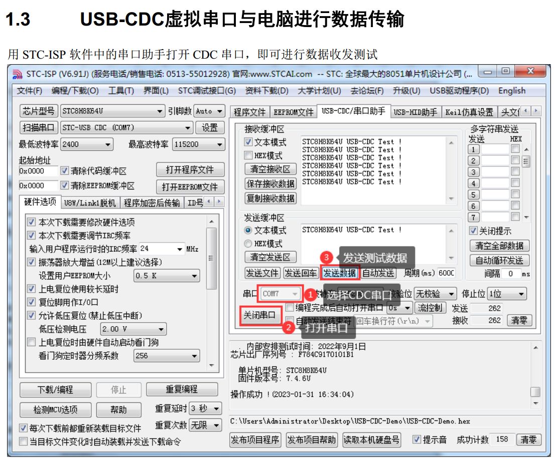Click the 关闭串口 button
The image size is (558, 466).
click(260, 315)
